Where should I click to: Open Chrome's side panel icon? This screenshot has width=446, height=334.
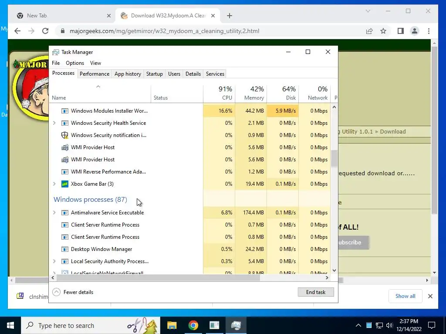(401, 31)
